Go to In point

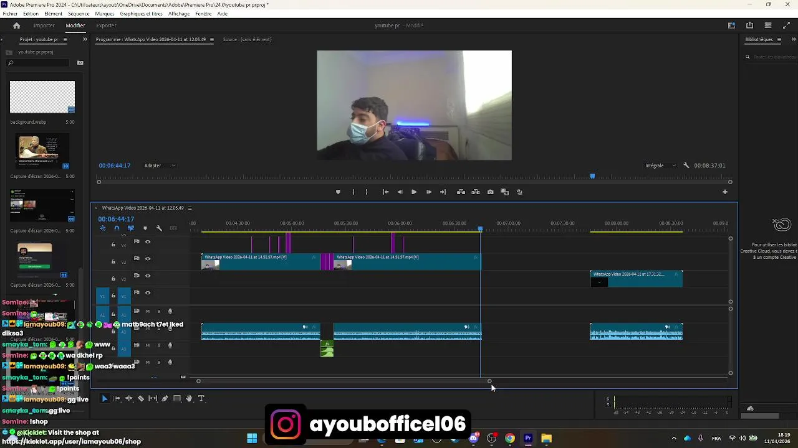(x=385, y=192)
